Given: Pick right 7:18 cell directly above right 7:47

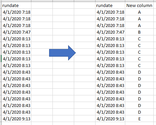Looking at the screenshot, I should [110, 25].
